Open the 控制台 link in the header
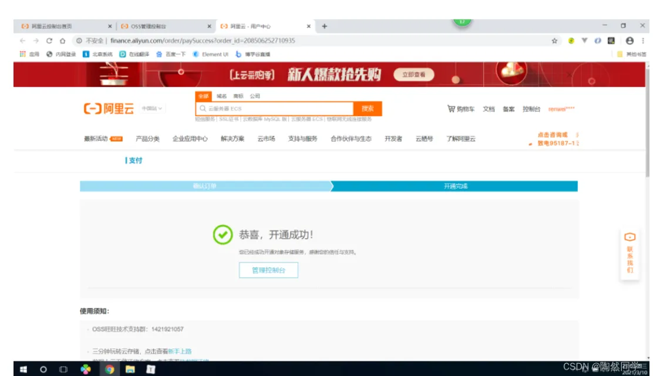Screen dimensions: 653x376 531,109
